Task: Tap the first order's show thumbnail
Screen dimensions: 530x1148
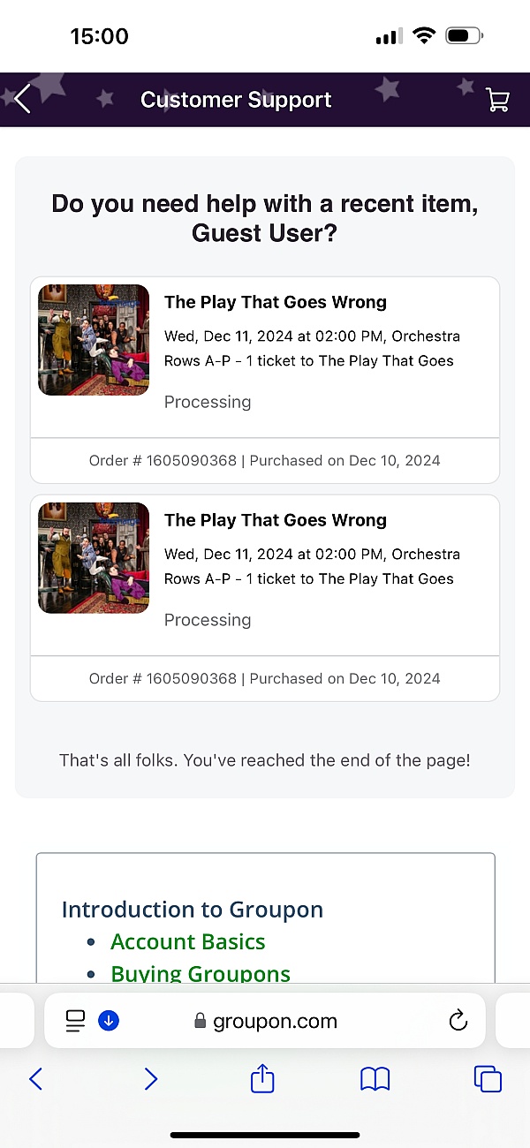Action: (94, 340)
